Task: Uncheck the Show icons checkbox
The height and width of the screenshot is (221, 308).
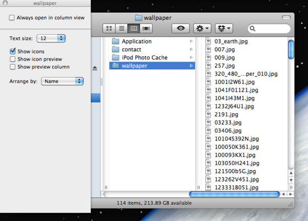Action: (12, 51)
